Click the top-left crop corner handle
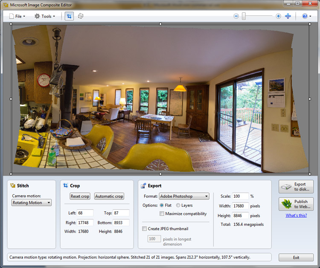 click(x=11, y=24)
